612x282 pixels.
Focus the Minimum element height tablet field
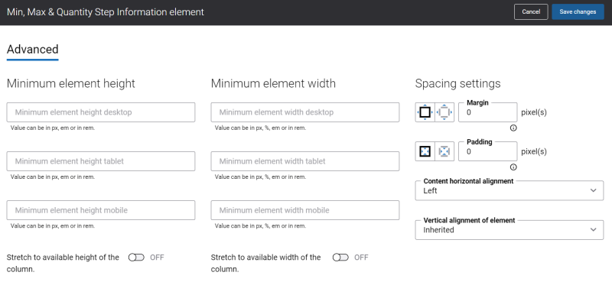101,161
